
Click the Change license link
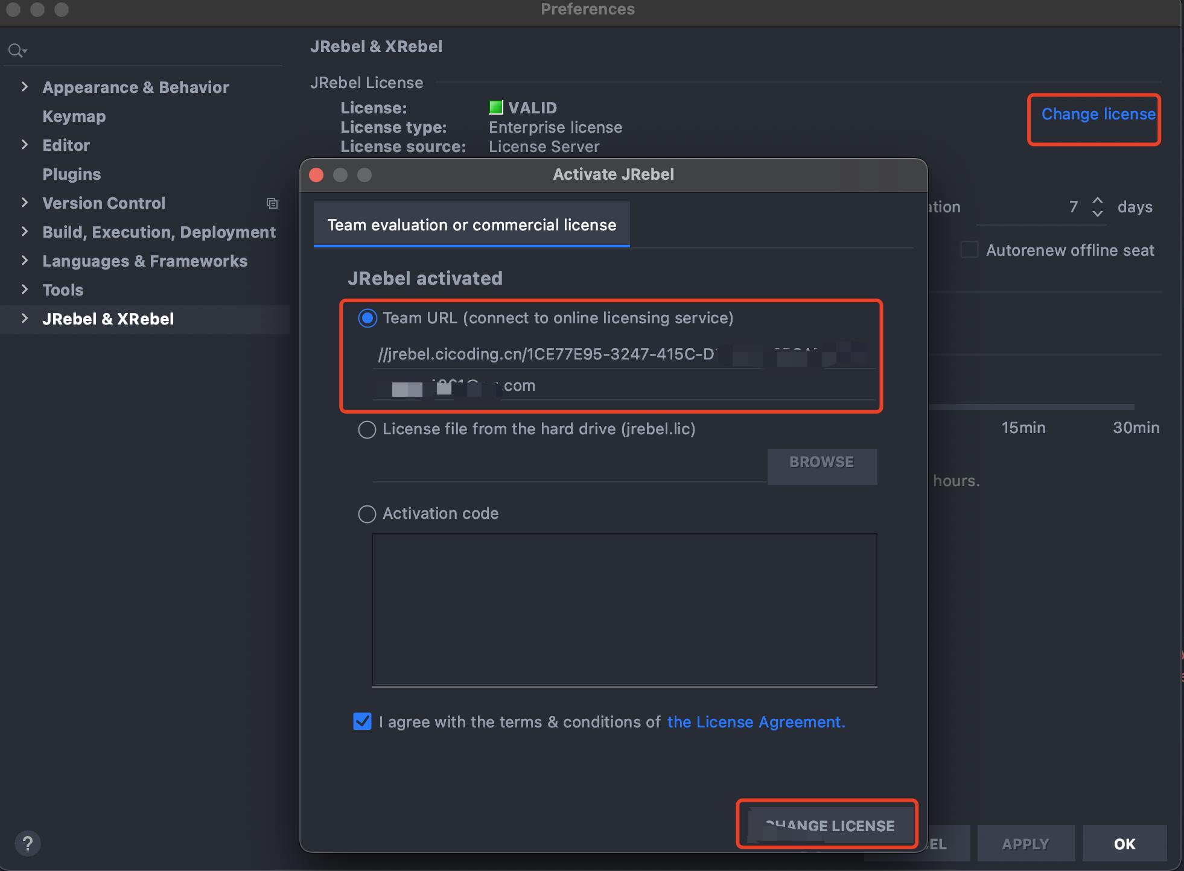tap(1098, 114)
